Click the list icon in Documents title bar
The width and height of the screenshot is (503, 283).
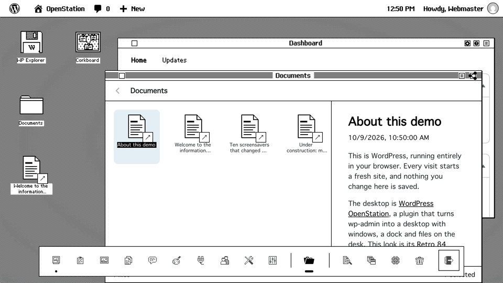click(462, 75)
